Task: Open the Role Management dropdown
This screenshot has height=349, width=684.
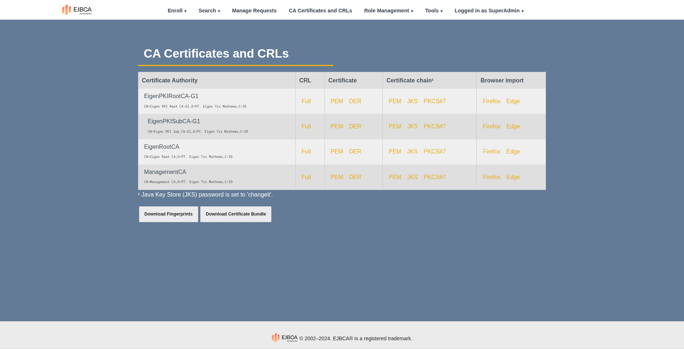Action: pyautogui.click(x=389, y=11)
